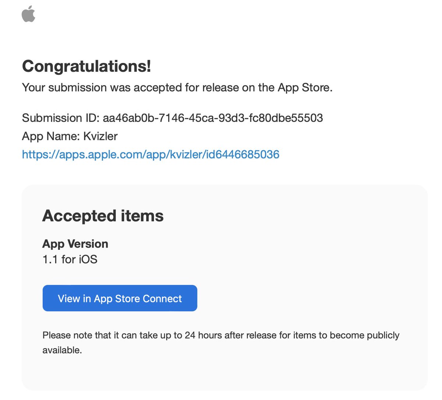Click the 1.1 for iOS text
The width and height of the screenshot is (442, 400).
tap(70, 259)
